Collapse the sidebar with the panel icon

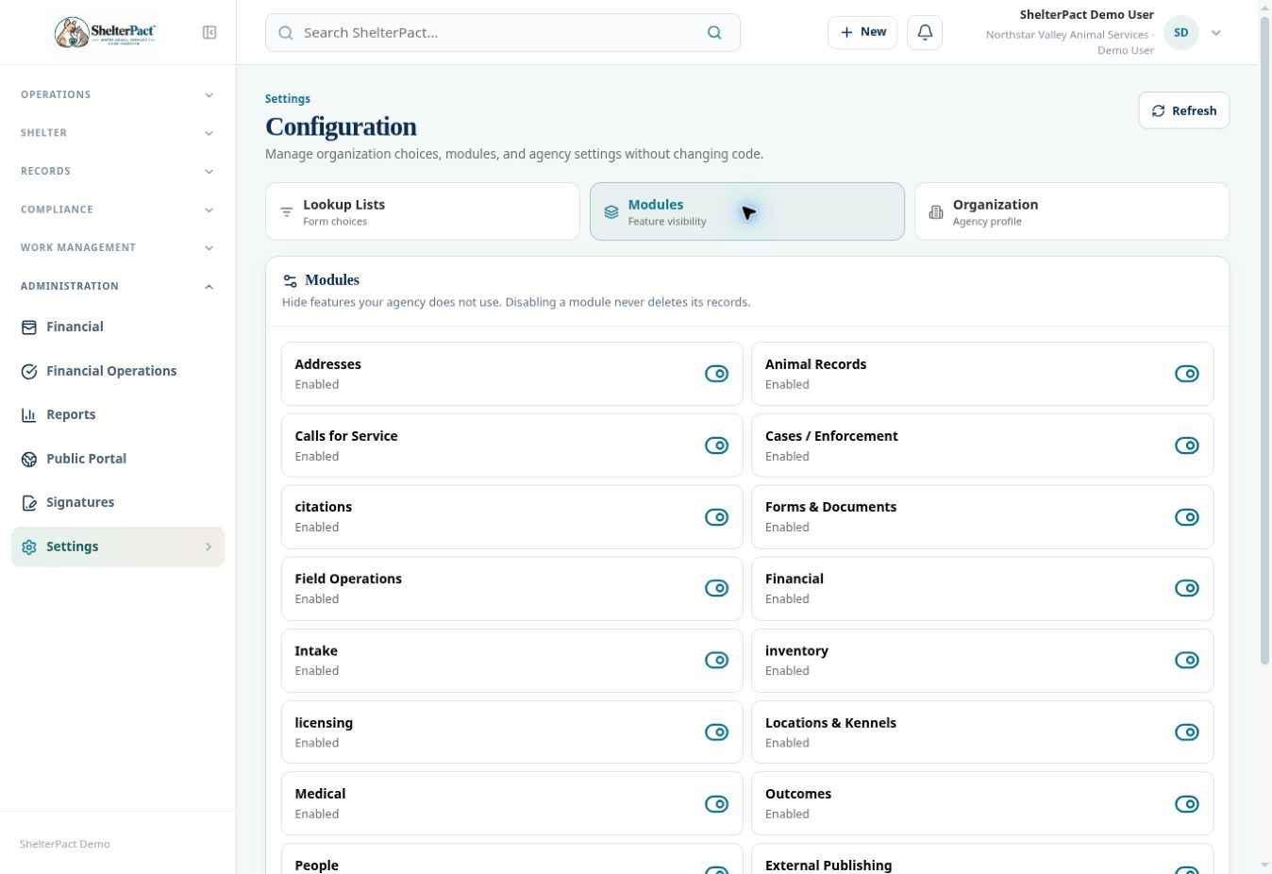tap(209, 32)
